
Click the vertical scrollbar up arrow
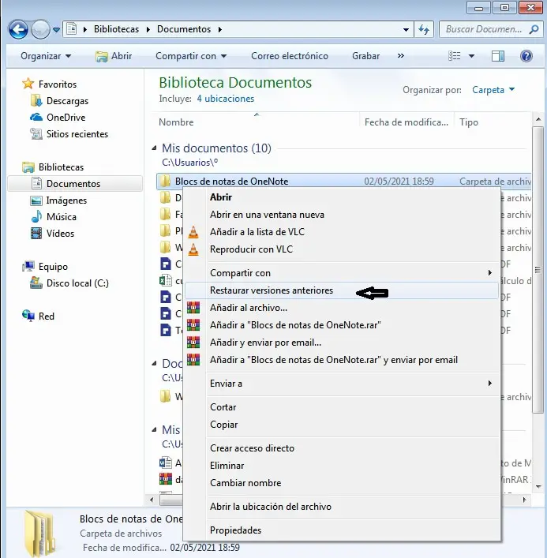click(x=538, y=119)
